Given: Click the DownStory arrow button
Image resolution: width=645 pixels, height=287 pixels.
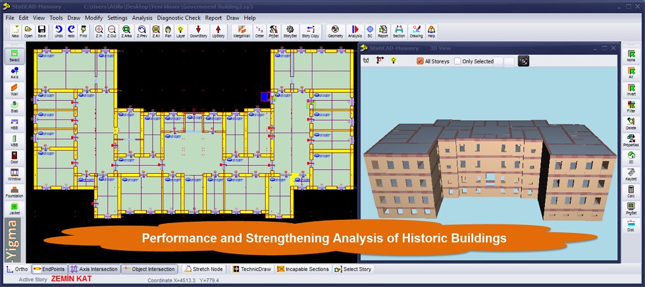Looking at the screenshot, I should click(x=198, y=31).
